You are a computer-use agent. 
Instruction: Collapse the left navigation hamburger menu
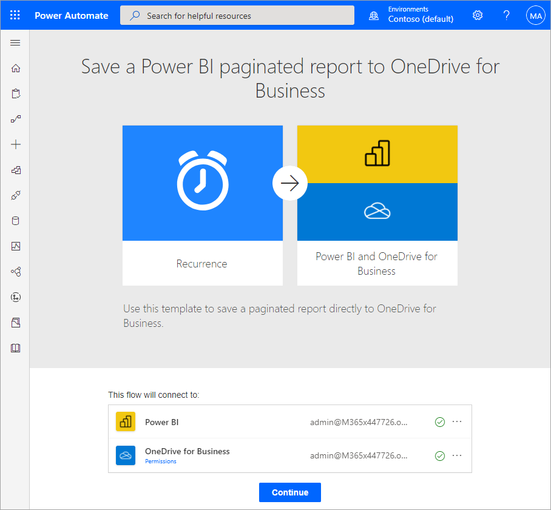point(15,43)
